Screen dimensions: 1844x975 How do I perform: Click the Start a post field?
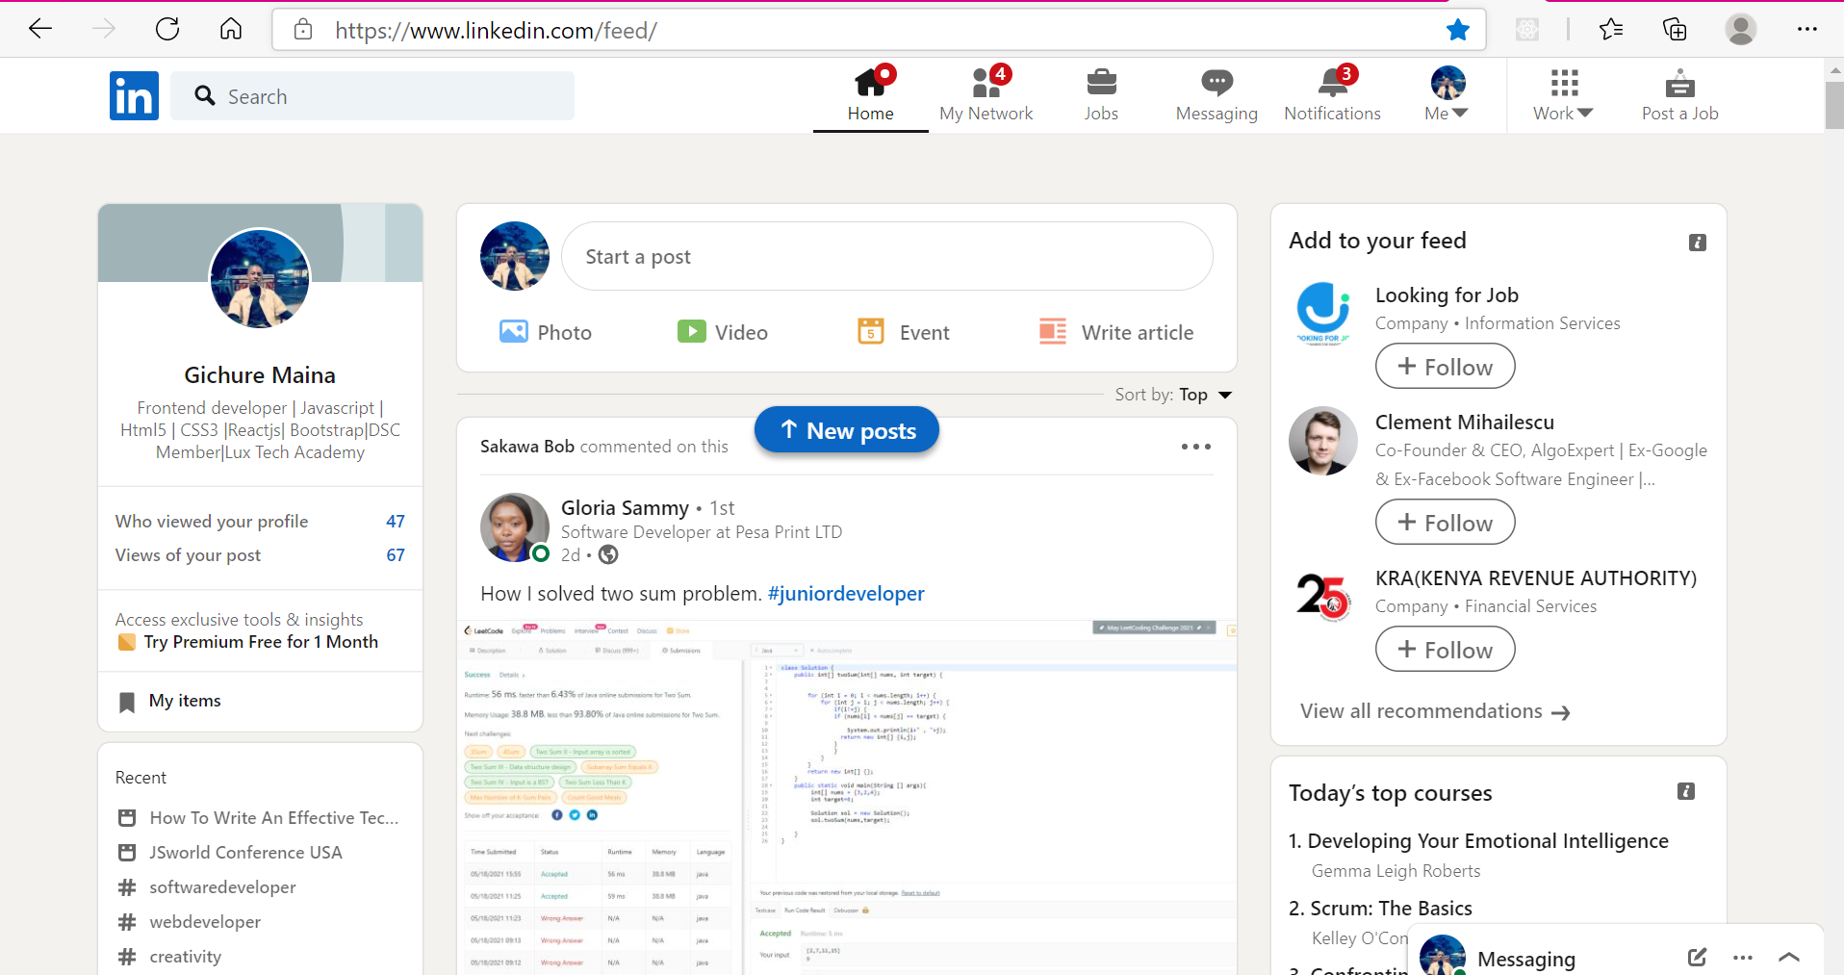click(886, 256)
